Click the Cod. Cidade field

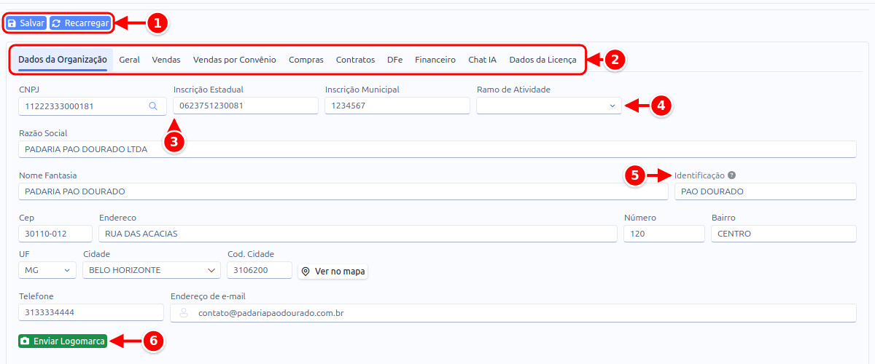click(x=260, y=270)
